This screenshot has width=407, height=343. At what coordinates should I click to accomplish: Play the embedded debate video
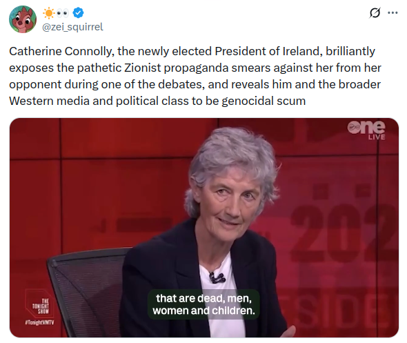tap(204, 228)
